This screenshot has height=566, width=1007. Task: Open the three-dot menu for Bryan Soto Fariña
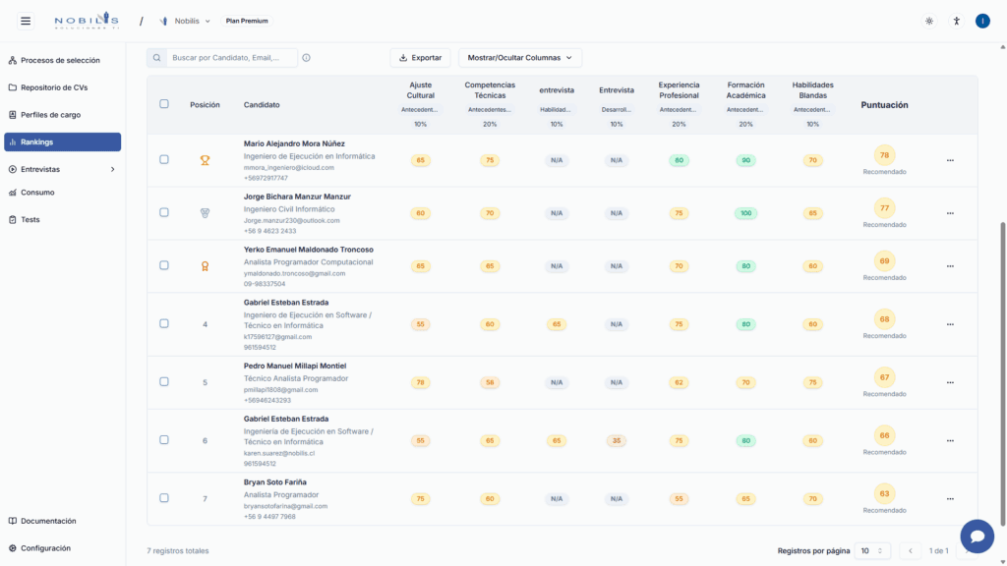pyautogui.click(x=950, y=499)
